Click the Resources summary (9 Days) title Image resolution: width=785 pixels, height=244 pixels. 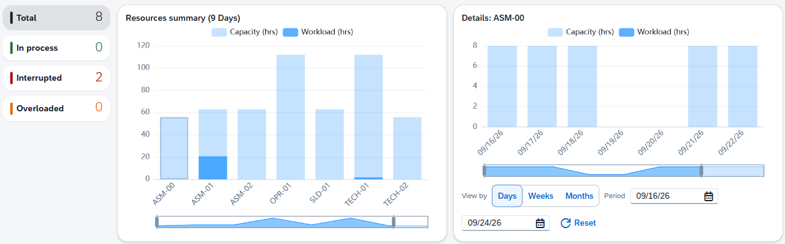tap(183, 18)
